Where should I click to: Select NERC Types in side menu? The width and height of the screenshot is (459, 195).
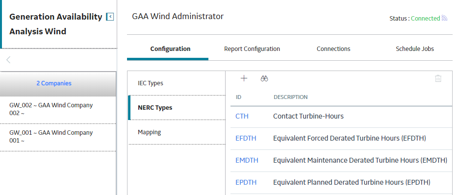coord(177,108)
